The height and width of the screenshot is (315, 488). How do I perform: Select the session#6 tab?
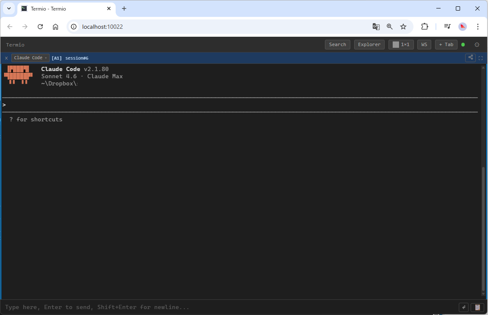coord(77,58)
